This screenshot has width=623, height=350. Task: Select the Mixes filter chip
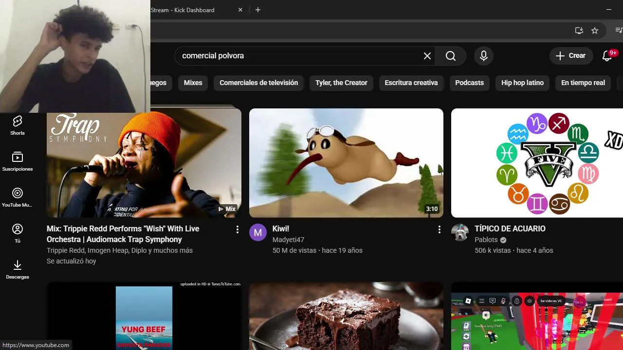click(193, 83)
